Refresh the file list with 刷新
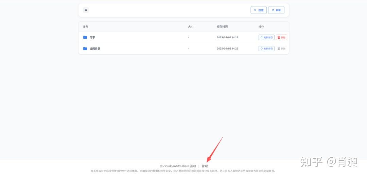 click(276, 10)
